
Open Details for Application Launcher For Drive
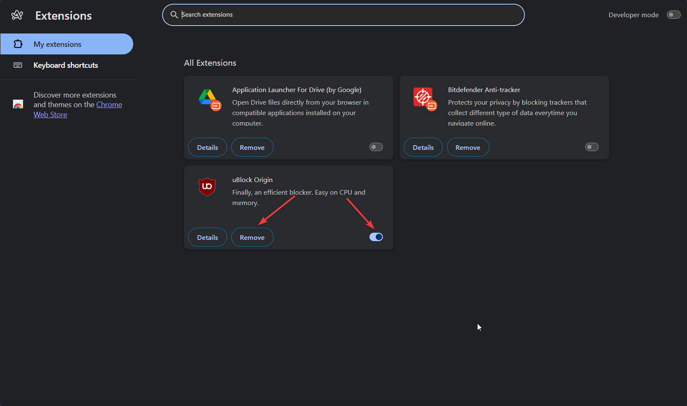coord(207,147)
